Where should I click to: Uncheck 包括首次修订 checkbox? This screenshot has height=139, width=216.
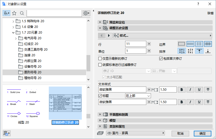[x=161, y=59]
